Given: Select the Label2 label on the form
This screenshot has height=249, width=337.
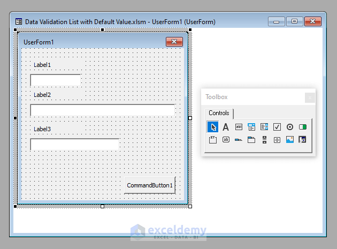Looking at the screenshot, I should click(42, 95).
